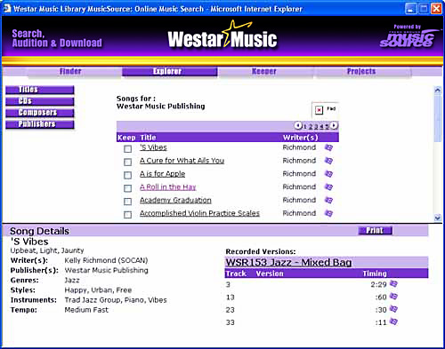This screenshot has height=349, width=445.
Task: Go to previous results page arrow
Action: 298,125
